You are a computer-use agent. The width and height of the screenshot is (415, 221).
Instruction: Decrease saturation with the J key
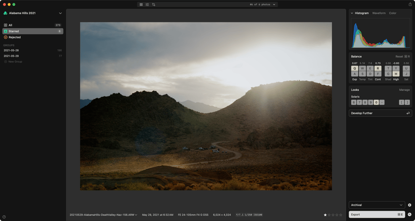[x=406, y=74]
